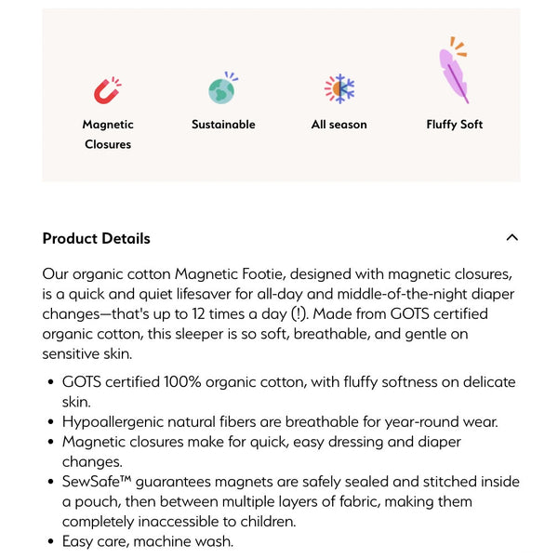This screenshot has height=558, width=558.
Task: Select the Fluffy Soft label
Action: click(x=455, y=125)
